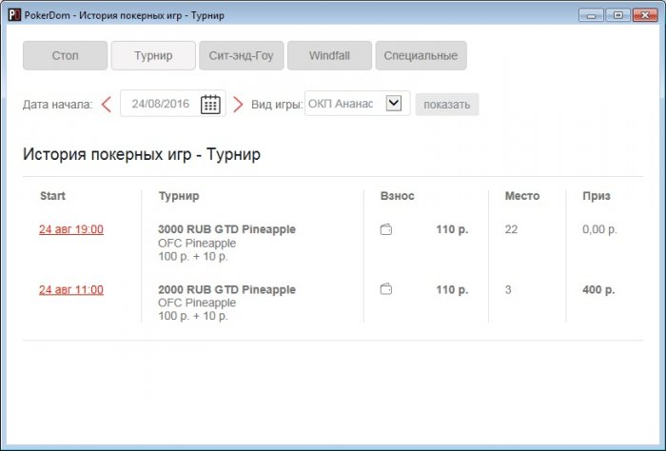Click the Турнир column header

[x=179, y=196]
